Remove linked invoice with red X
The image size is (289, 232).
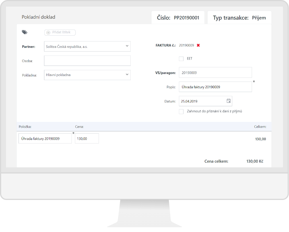[x=198, y=45]
